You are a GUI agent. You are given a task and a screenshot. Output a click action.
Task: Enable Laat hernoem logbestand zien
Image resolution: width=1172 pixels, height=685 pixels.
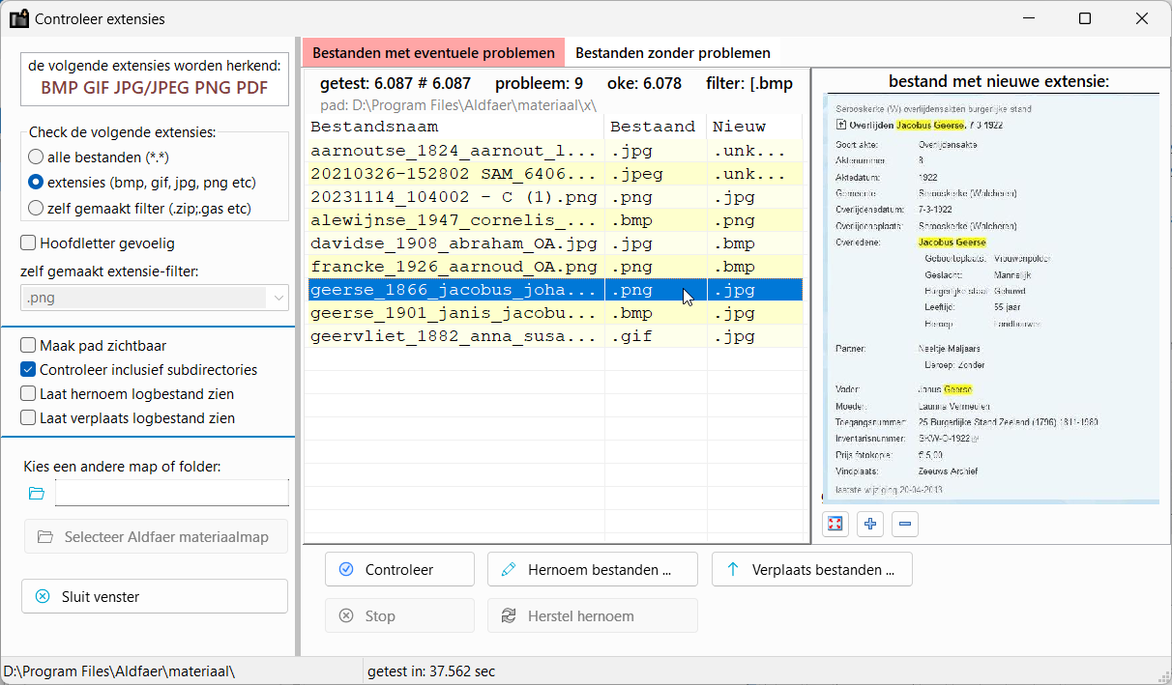point(29,394)
